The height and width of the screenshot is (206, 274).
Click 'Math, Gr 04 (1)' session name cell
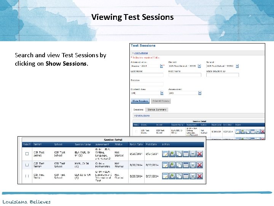click(x=81, y=165)
